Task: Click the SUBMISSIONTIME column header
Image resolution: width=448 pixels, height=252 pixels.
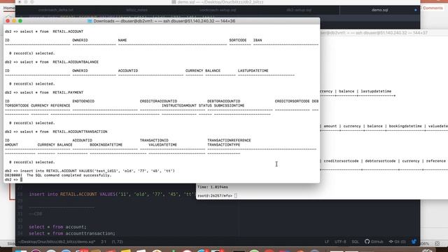Action: pyautogui.click(x=229, y=106)
